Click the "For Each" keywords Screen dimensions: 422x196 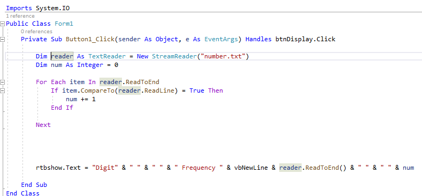pos(51,82)
